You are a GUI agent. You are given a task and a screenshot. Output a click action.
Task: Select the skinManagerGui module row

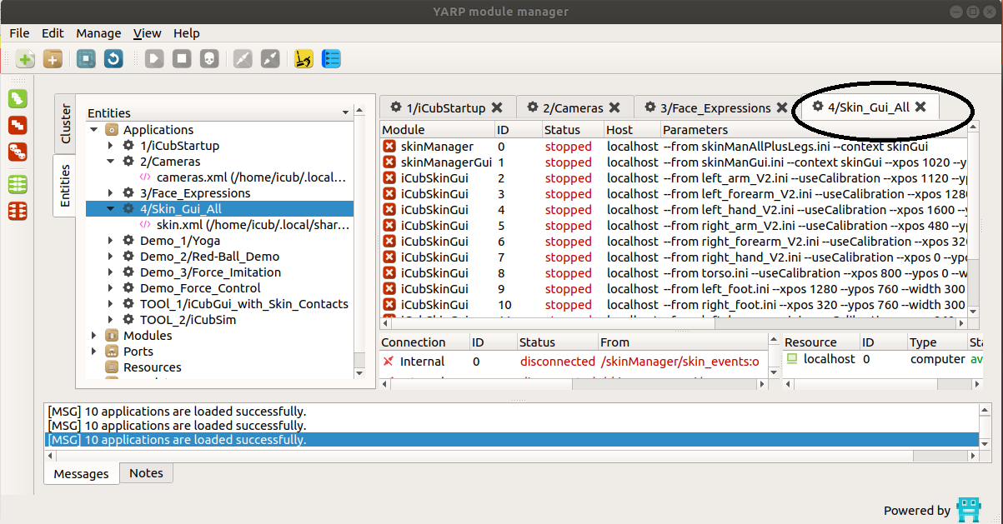click(446, 162)
